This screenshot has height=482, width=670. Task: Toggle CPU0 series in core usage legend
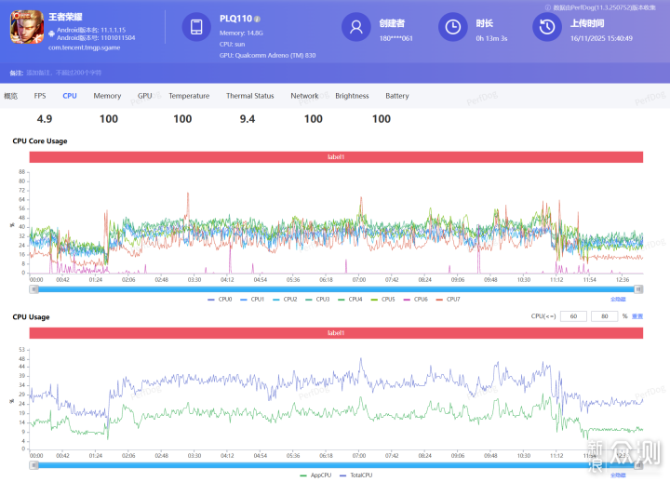coord(221,299)
